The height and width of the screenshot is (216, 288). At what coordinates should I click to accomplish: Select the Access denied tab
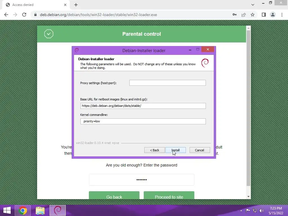click(x=36, y=5)
